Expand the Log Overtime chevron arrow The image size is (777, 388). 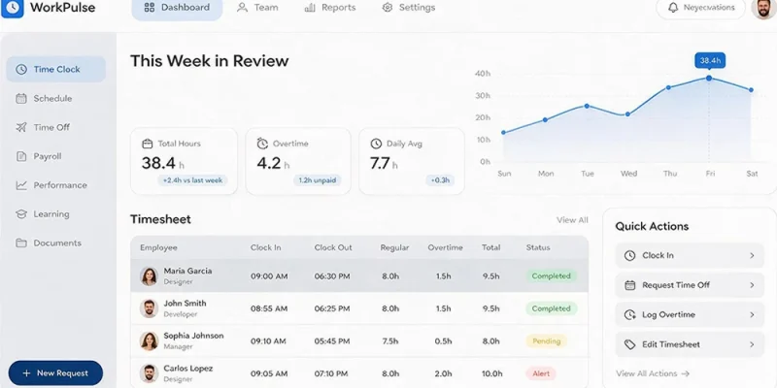point(752,314)
